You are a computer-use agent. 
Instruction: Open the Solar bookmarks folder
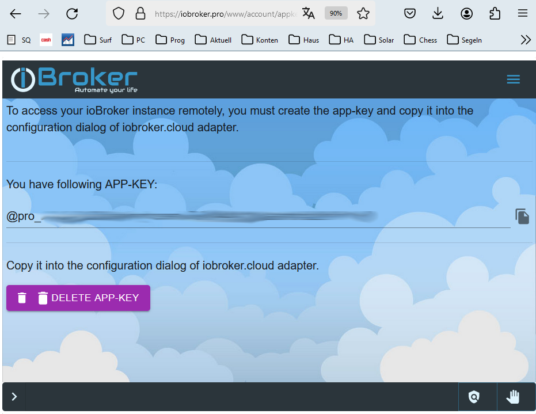pyautogui.click(x=379, y=40)
